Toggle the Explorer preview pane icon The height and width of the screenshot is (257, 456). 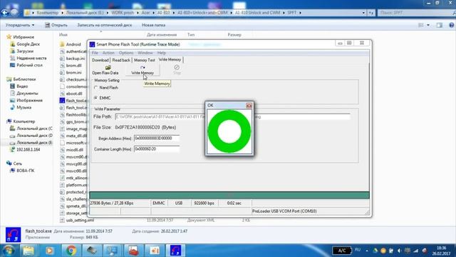(x=439, y=25)
